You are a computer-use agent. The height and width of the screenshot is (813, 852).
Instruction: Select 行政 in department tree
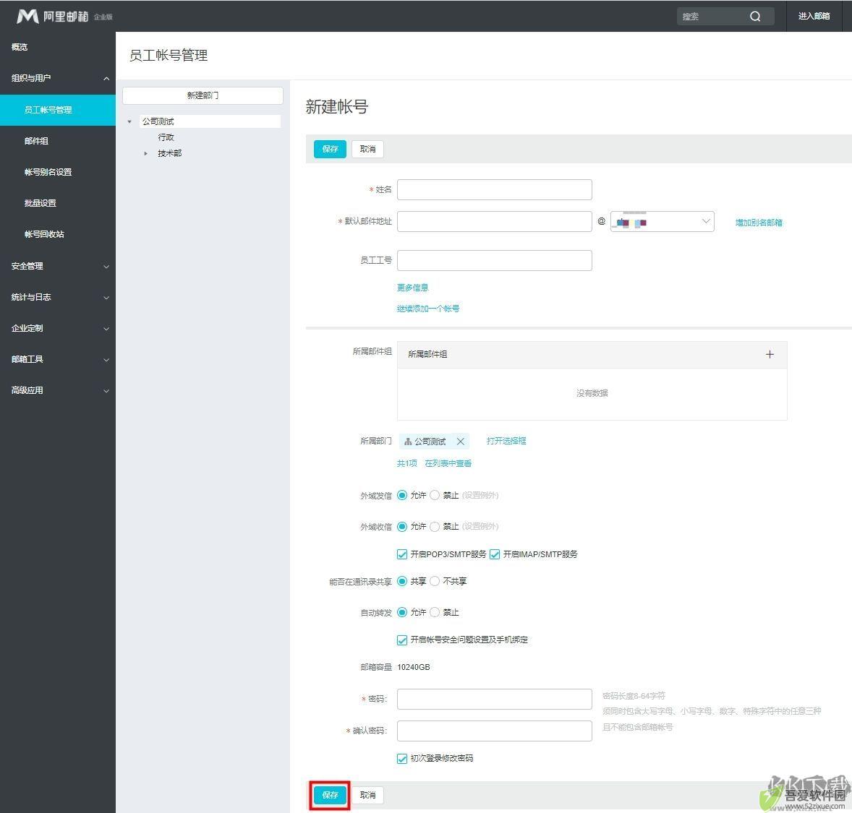coord(166,137)
